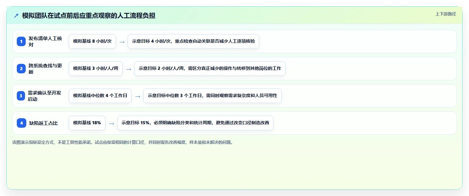The width and height of the screenshot is (469, 196).
Task: Click the heading 模拟团队在试点前后应重点观察的人工流程负担
Action: click(89, 15)
